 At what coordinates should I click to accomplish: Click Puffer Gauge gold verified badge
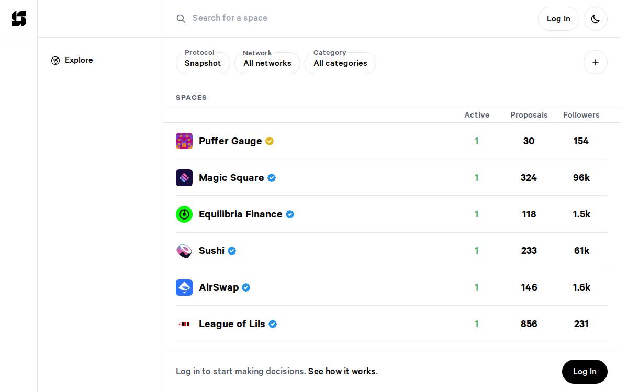(x=270, y=141)
